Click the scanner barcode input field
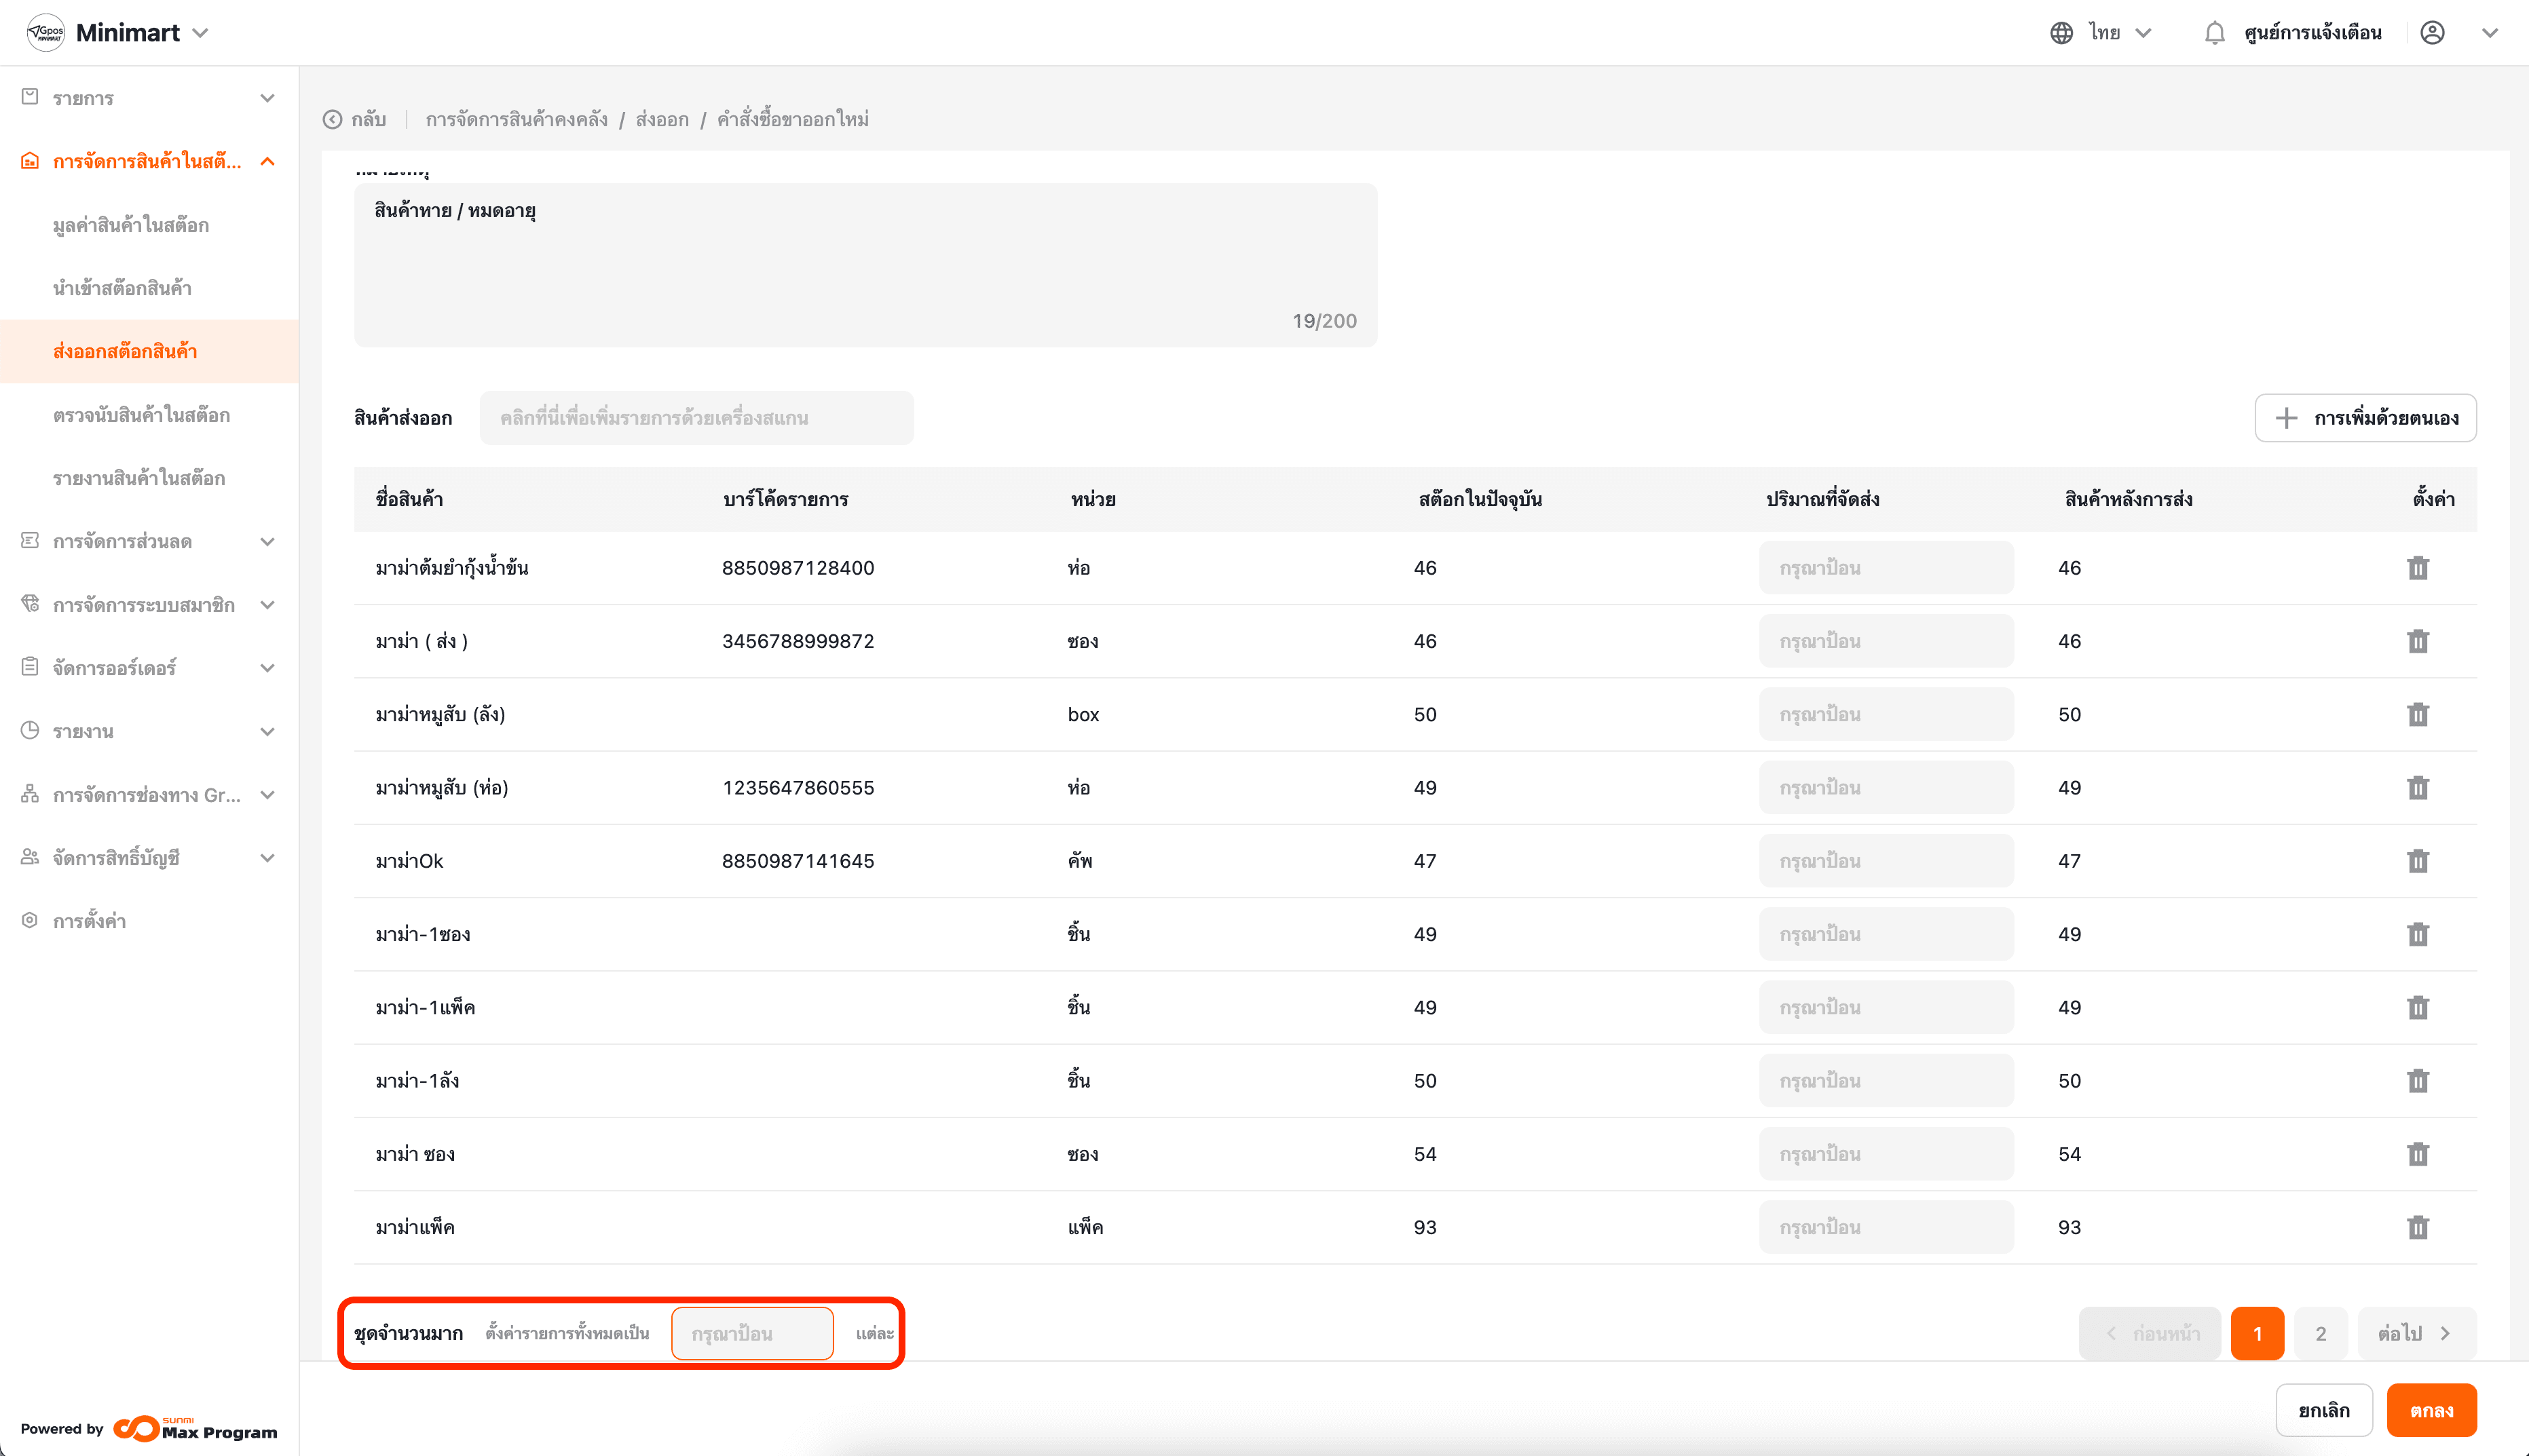Image resolution: width=2529 pixels, height=1456 pixels. [696, 418]
